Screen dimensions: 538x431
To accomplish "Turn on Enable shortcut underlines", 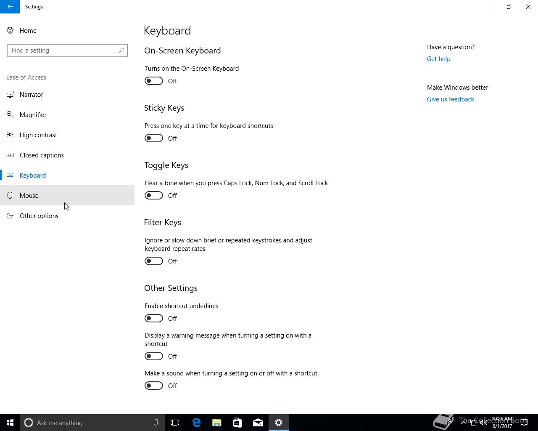I will pos(154,318).
